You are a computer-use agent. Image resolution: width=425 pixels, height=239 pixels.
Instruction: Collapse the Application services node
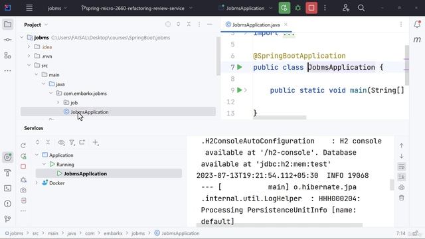[37, 155]
